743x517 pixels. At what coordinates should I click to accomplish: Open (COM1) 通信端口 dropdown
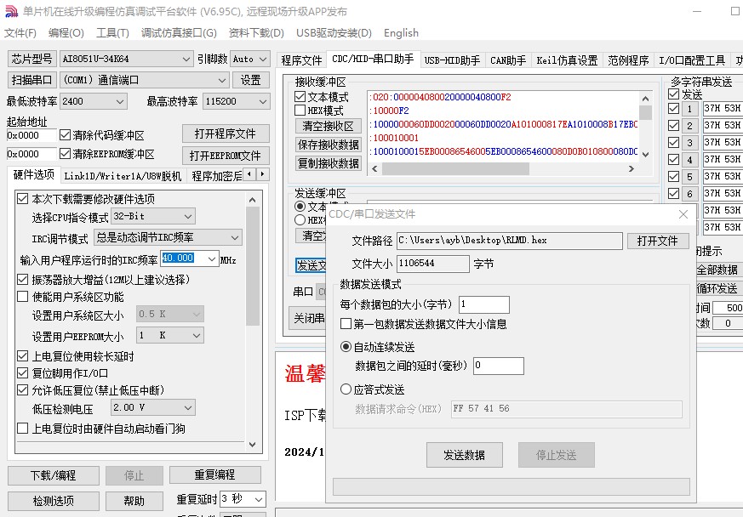click(145, 80)
